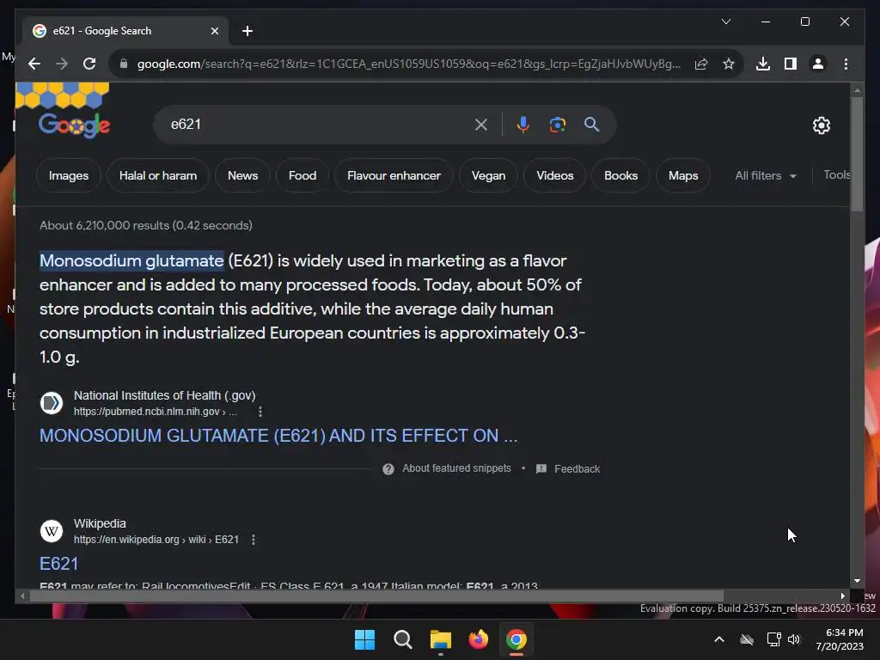Search by image using Google Lens icon
Screen dimensions: 880x660
pyautogui.click(x=557, y=125)
